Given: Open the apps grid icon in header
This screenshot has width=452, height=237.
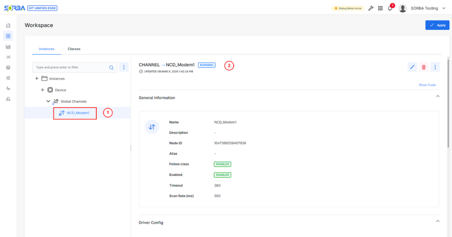Looking at the screenshot, I should pyautogui.click(x=380, y=8).
